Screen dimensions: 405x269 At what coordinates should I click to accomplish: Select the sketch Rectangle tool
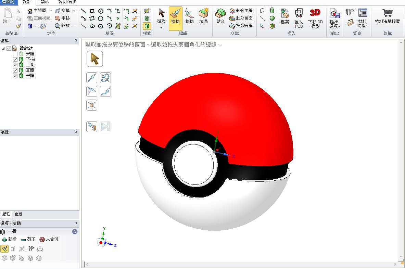[x=92, y=11]
